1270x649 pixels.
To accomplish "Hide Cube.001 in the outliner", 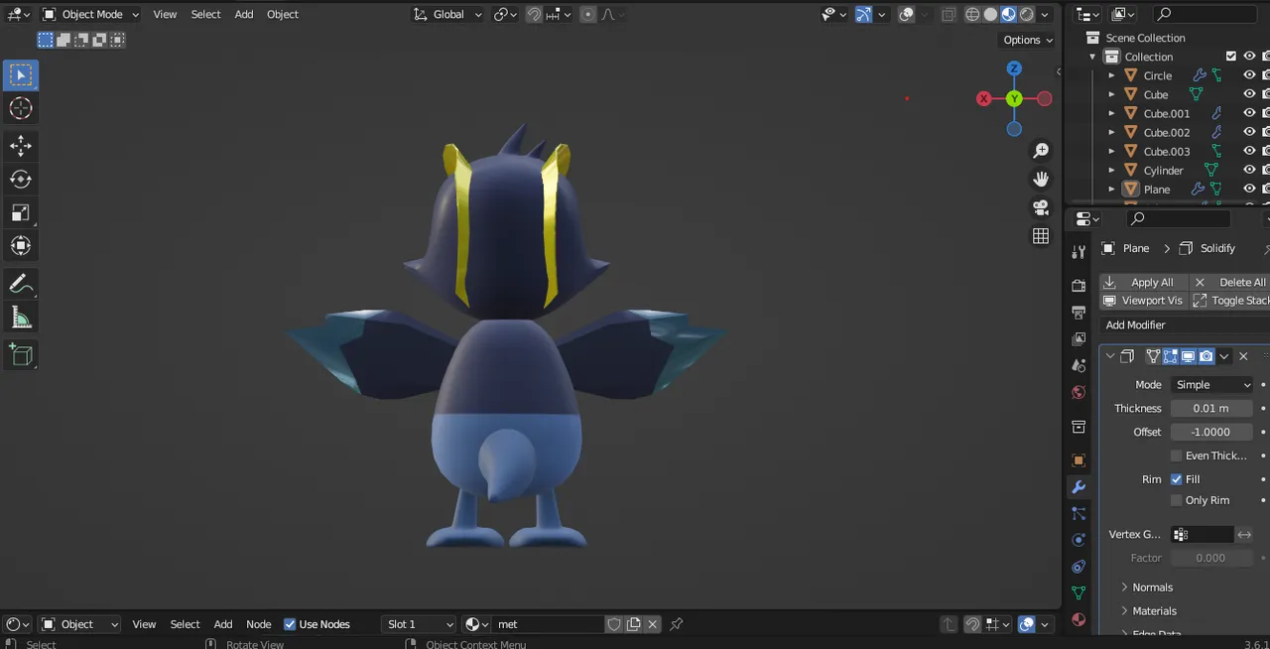I will point(1249,113).
